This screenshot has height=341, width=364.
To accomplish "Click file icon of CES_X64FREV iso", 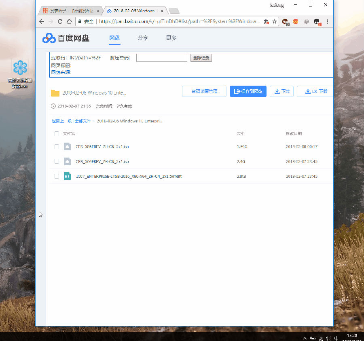I will tap(67, 161).
